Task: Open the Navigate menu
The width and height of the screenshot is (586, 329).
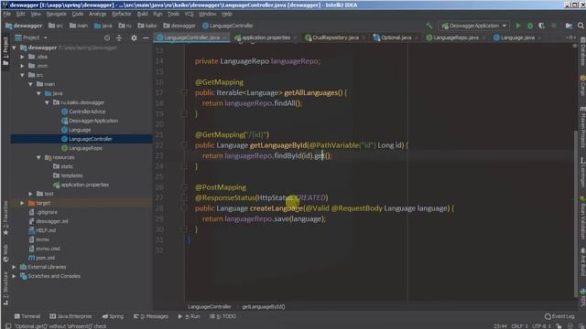Action: (57, 15)
